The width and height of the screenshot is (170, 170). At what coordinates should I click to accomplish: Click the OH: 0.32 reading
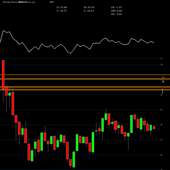(x=116, y=11)
